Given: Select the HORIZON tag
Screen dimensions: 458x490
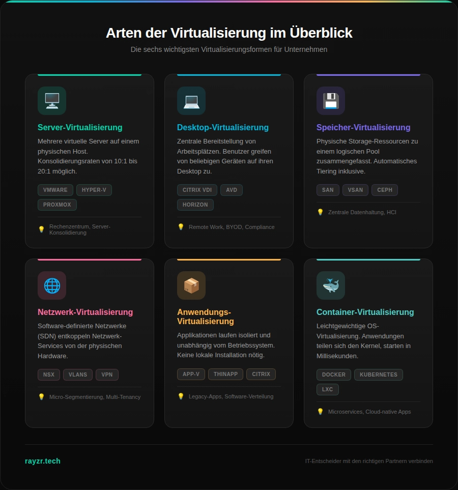Looking at the screenshot, I should click(195, 205).
